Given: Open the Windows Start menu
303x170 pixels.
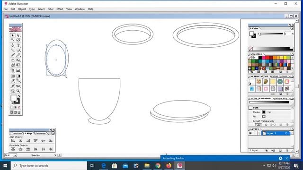Looking at the screenshot, I should tap(5, 166).
